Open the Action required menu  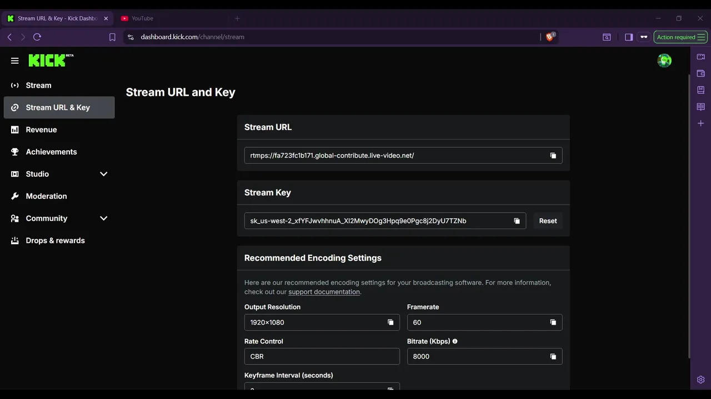pos(680,37)
